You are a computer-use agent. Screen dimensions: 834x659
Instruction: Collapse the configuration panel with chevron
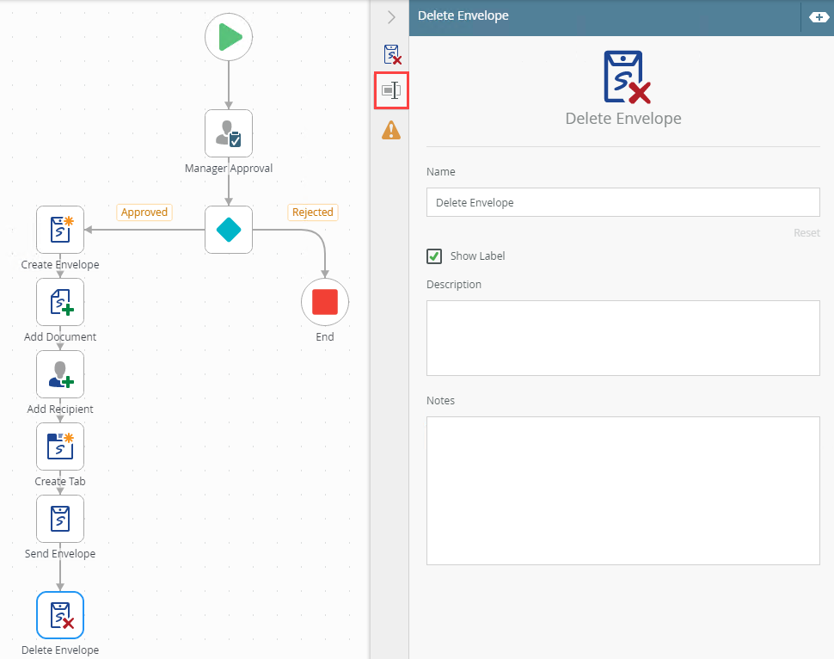pos(391,17)
